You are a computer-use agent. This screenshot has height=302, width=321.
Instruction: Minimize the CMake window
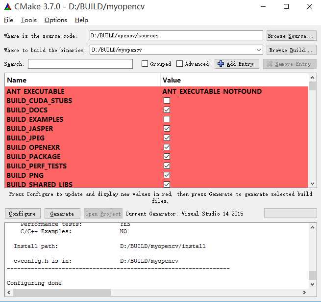pyautogui.click(x=263, y=6)
